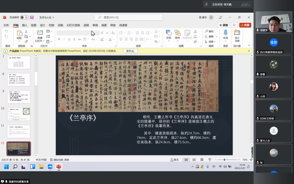The height and width of the screenshot is (184, 294).
Task: Click the Paste (粘贴) clipboard icon
Action: pos(19,33)
